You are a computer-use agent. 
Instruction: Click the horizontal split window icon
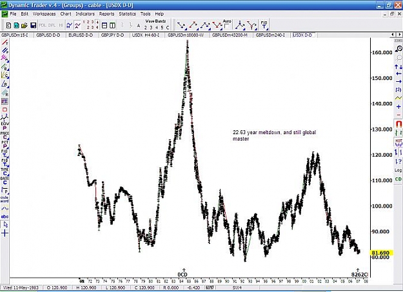tap(104, 25)
